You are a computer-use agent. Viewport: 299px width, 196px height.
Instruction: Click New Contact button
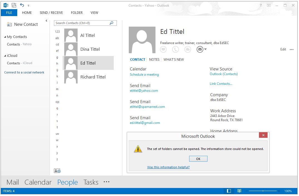(22, 24)
